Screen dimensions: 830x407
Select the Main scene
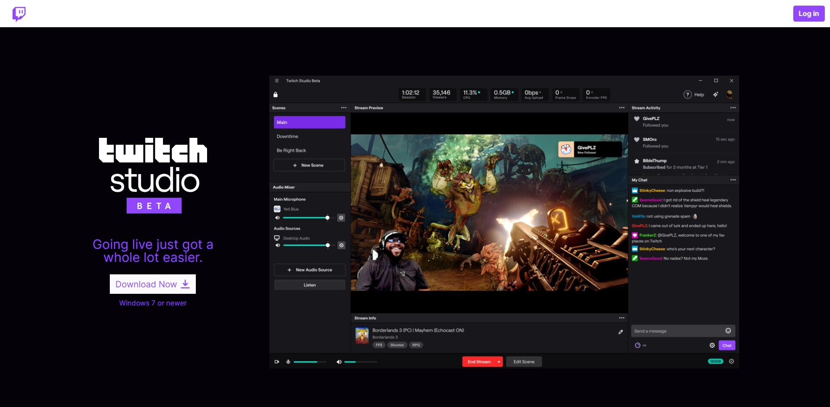tap(310, 122)
